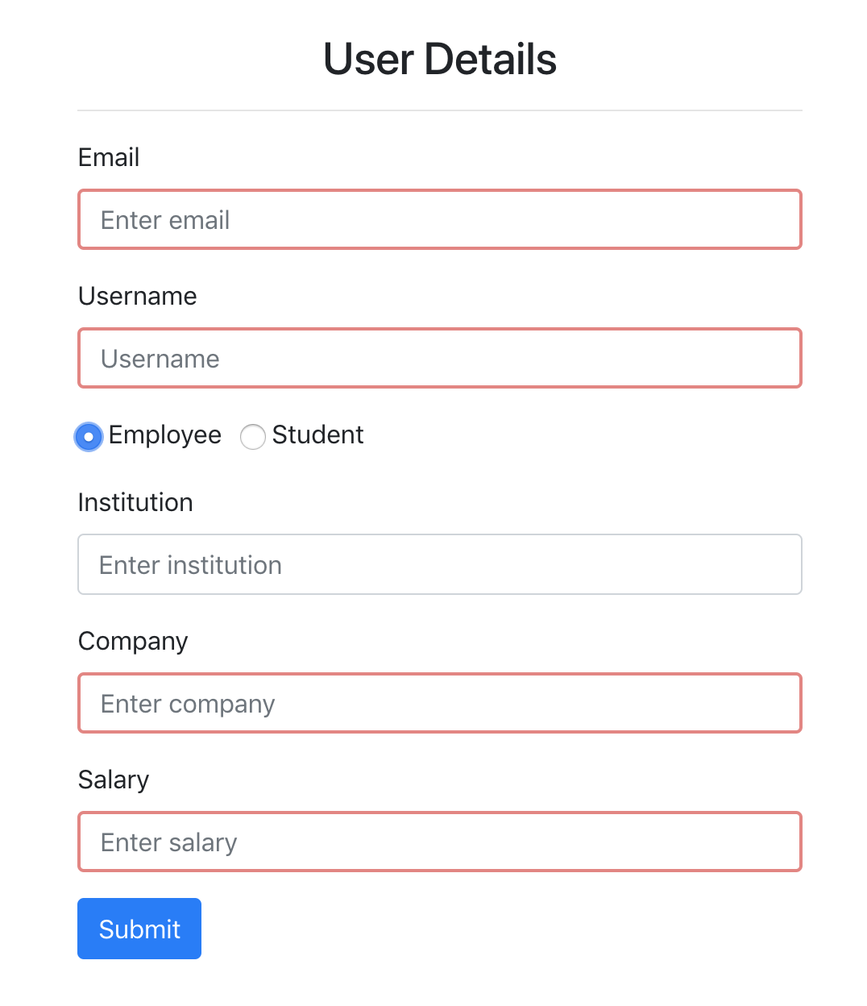This screenshot has height=1006, width=867.
Task: Click the User Details heading
Action: pos(440,58)
